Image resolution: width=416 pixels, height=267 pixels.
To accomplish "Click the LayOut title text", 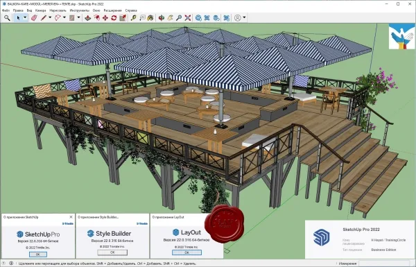I will 191,232.
